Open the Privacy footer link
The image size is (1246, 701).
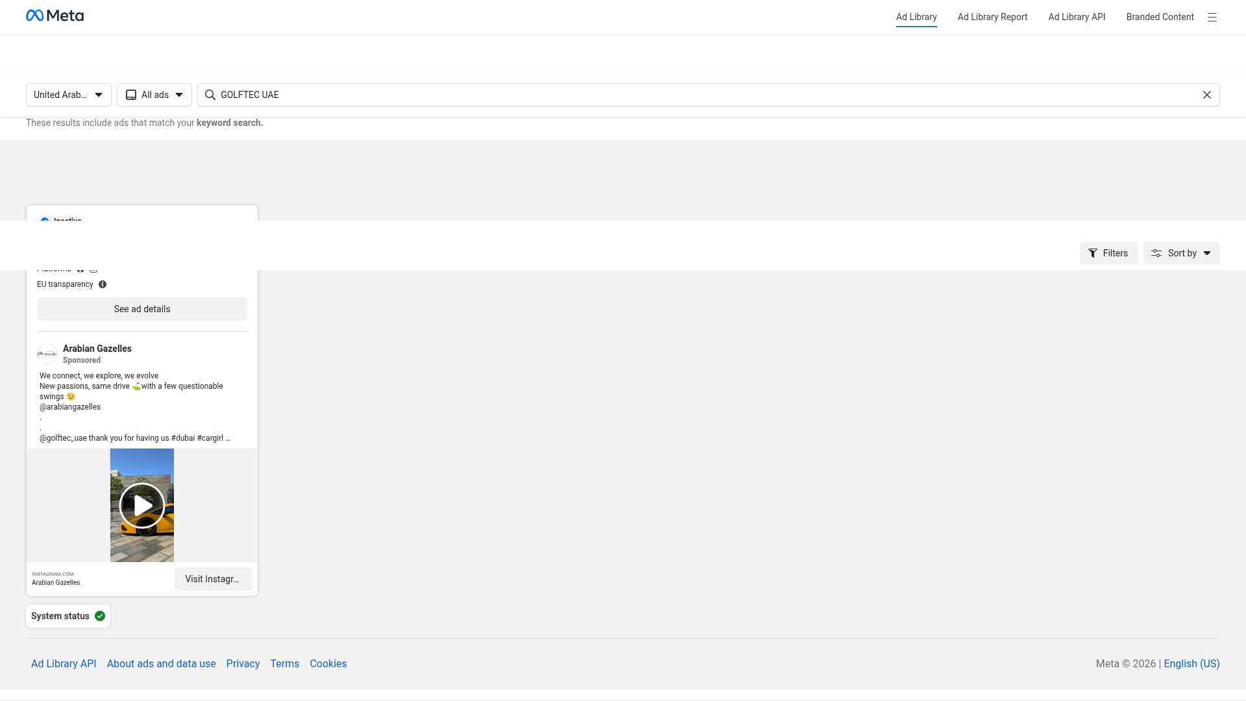coord(243,663)
